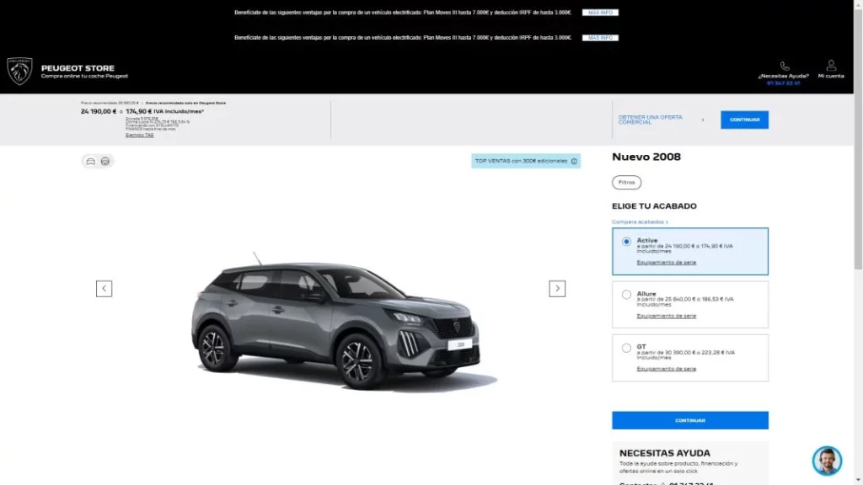Open Equipamiento de serie for Active
Image resolution: width=863 pixels, height=485 pixels.
[x=666, y=263]
